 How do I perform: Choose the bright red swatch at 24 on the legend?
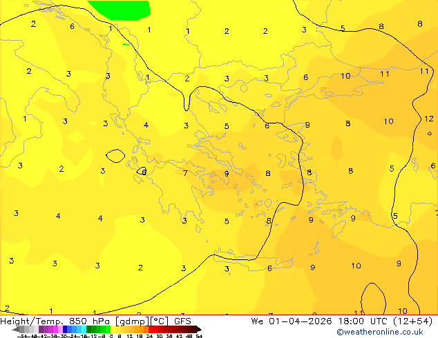(x=151, y=329)
